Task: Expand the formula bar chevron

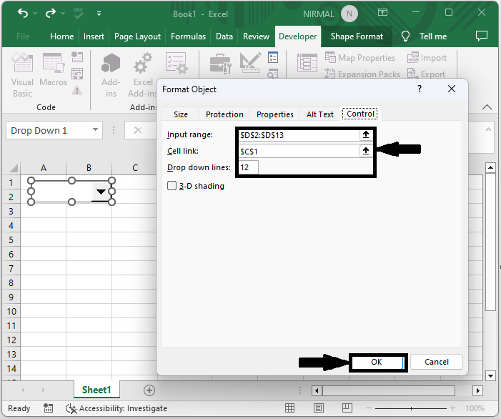Action: point(488,129)
